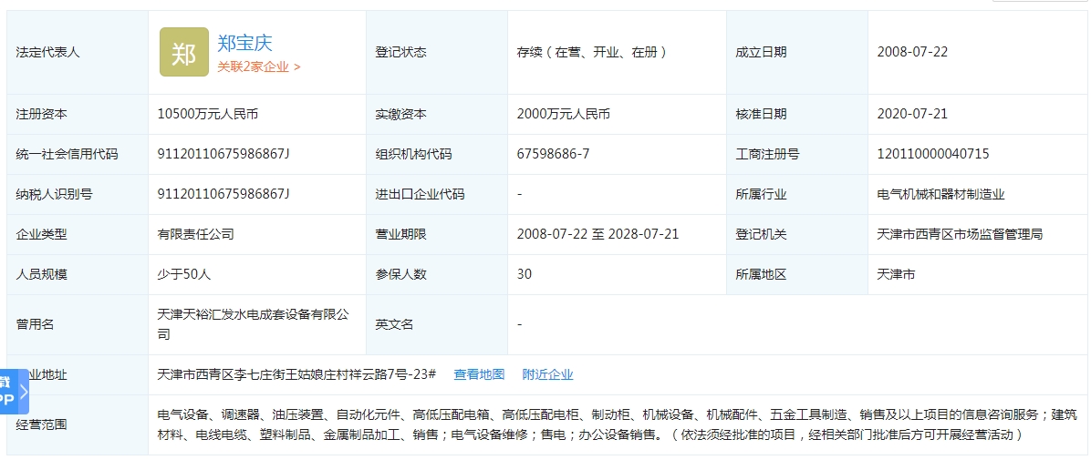Click 查看地图 to view the map
The height and width of the screenshot is (460, 1091).
click(x=479, y=374)
